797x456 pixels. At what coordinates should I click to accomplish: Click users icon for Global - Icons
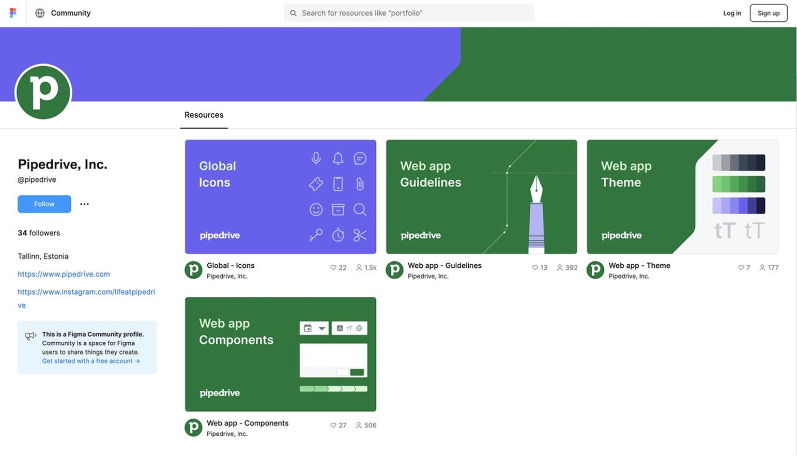(x=359, y=268)
